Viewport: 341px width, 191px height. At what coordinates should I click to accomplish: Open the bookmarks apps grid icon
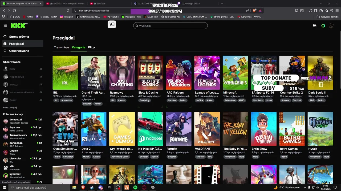(3, 17)
